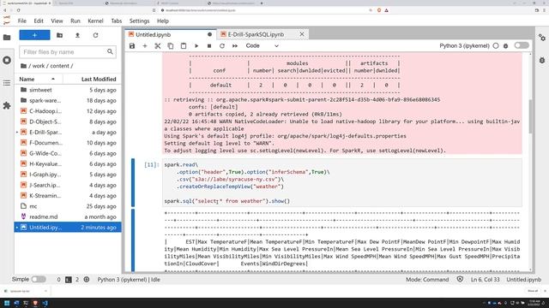Select the D-Object-S... notebook file
Image resolution: width=549 pixels, height=308 pixels.
[x=68, y=121]
